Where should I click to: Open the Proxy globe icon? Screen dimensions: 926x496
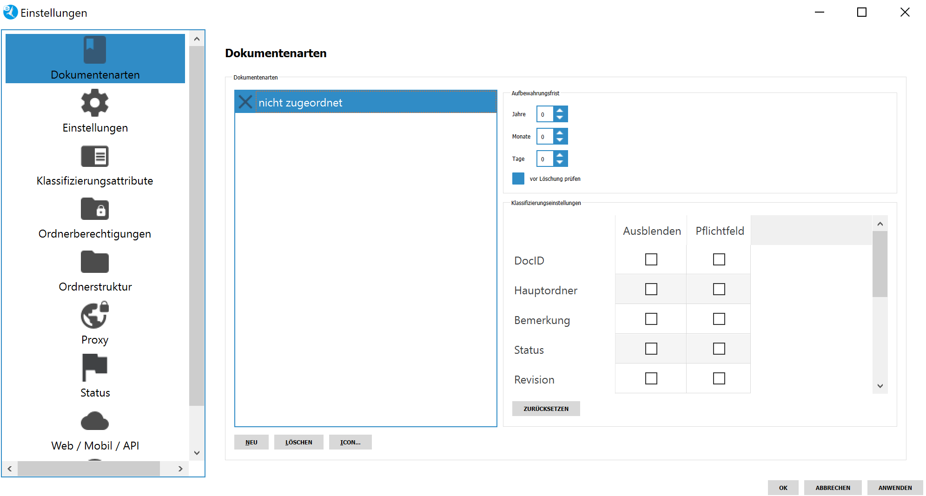[94, 315]
